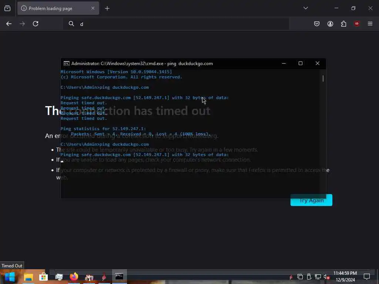
Task: Switch to Firefox on the taskbar
Action: [x=74, y=277]
